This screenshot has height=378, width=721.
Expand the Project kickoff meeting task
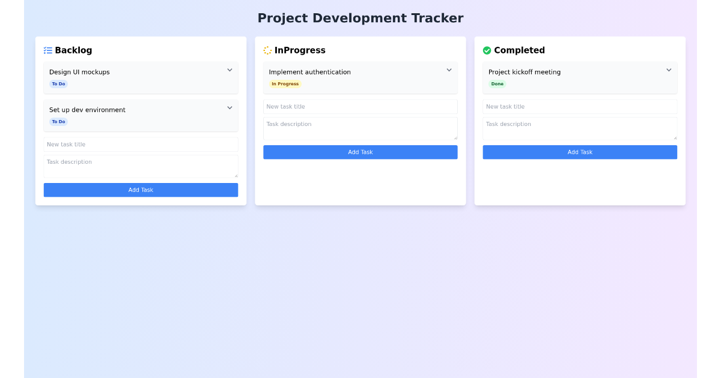[x=669, y=70]
